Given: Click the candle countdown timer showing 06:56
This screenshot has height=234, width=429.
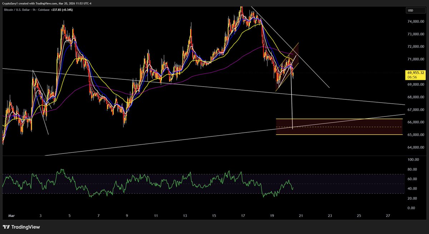Looking at the screenshot, I should pyautogui.click(x=411, y=77).
